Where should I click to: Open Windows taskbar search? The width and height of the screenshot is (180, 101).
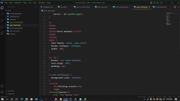[7, 99]
